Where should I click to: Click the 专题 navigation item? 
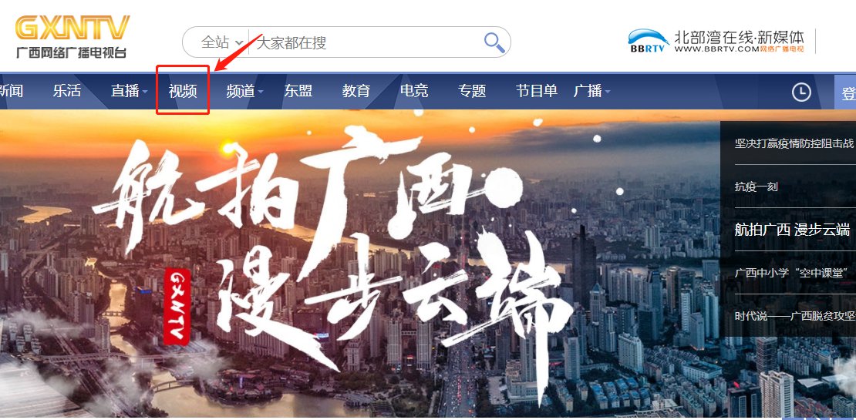(472, 90)
